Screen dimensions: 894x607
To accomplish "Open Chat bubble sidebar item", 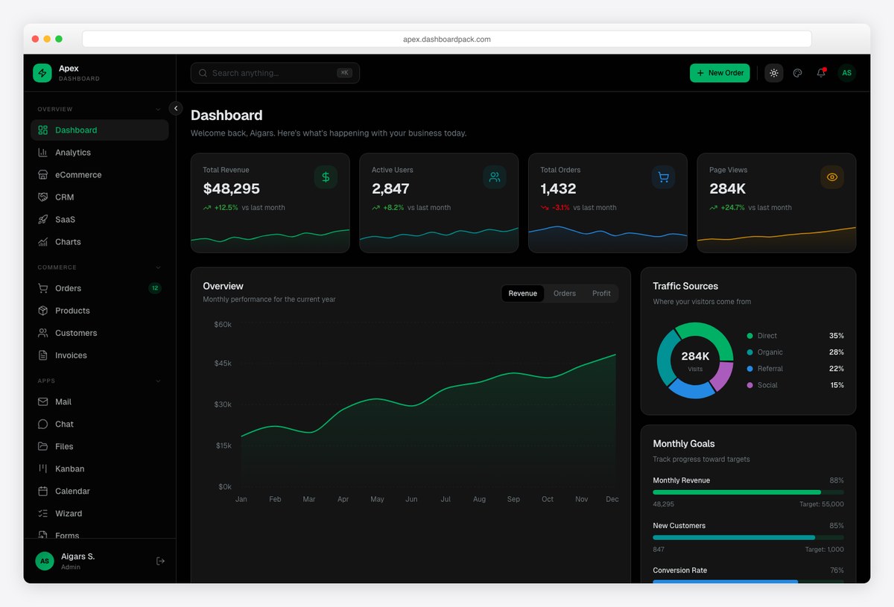I will coord(100,424).
